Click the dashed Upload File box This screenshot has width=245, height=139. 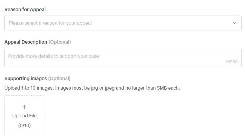pyautogui.click(x=24, y=115)
